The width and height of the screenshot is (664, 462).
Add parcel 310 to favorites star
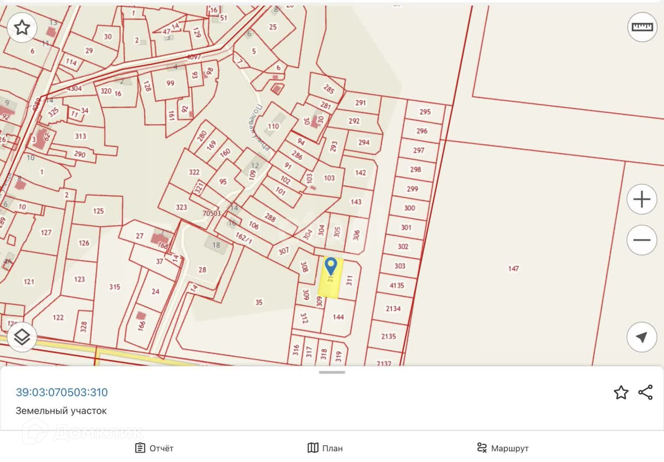click(x=621, y=392)
